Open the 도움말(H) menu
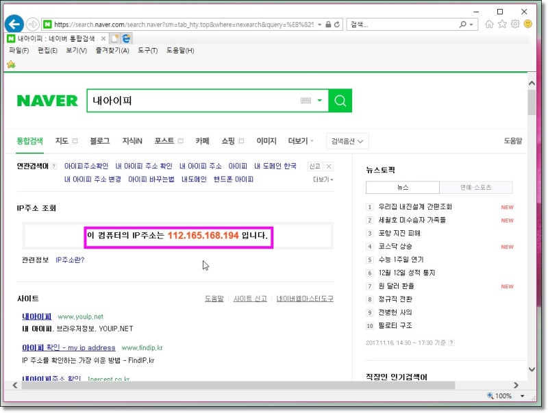This screenshot has width=548, height=413. 180,51
